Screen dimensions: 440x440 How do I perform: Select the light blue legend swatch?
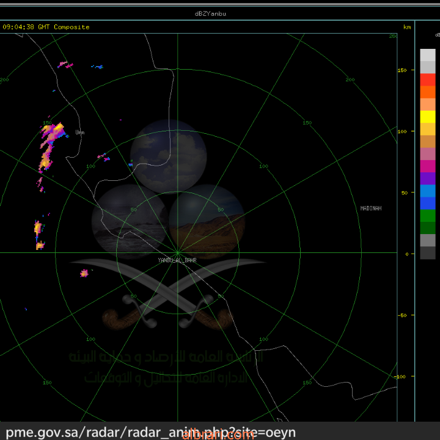tap(428, 191)
